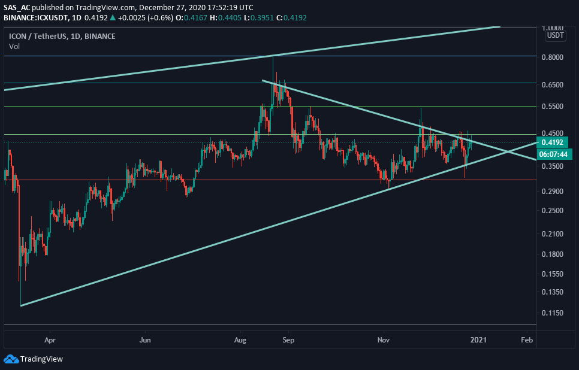Click the current price tag 0.4192
579x370 pixels.
point(553,142)
